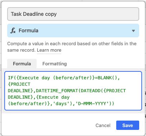The image size is (146, 136).
Task: Click the Task Deadline copy name field
Action: (x=73, y=14)
